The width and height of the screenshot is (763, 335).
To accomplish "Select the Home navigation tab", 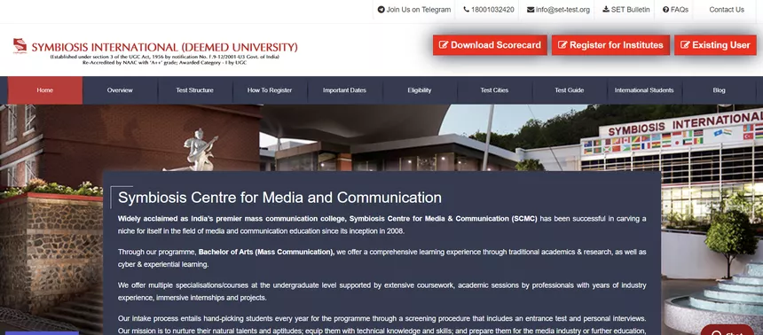I will pyautogui.click(x=44, y=90).
